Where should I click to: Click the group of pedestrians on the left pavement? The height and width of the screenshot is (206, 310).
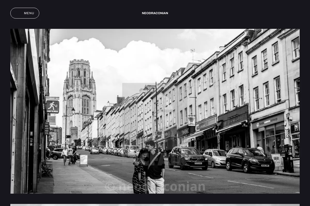click(x=69, y=155)
